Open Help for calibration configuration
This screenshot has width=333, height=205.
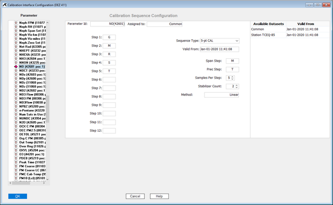click(159, 196)
